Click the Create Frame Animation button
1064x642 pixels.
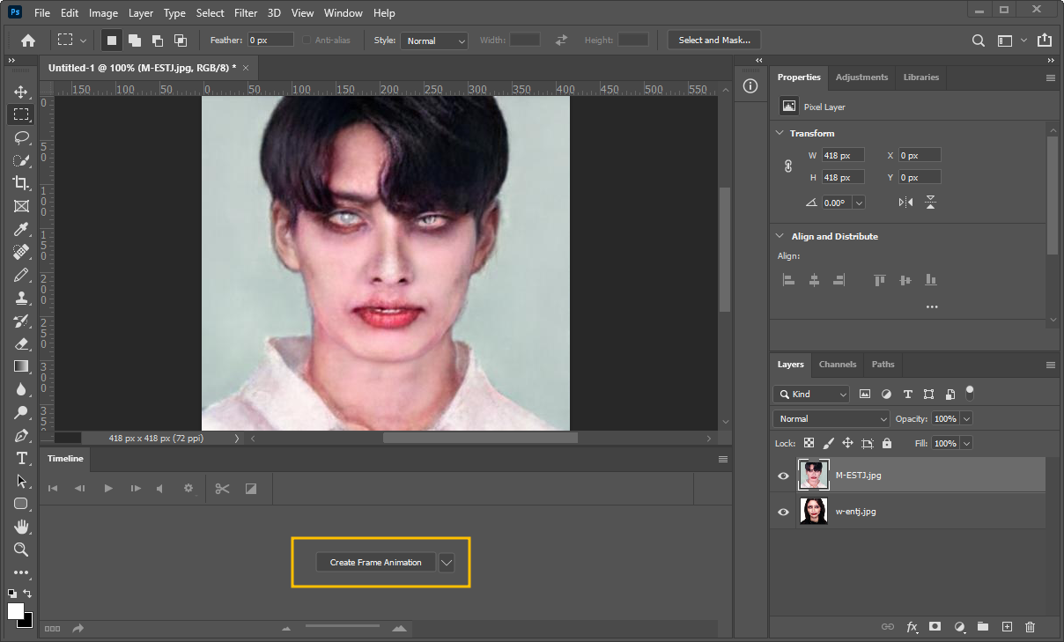pyautogui.click(x=375, y=563)
